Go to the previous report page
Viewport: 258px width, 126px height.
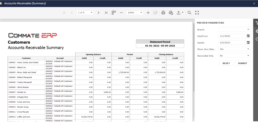[x=72, y=13]
